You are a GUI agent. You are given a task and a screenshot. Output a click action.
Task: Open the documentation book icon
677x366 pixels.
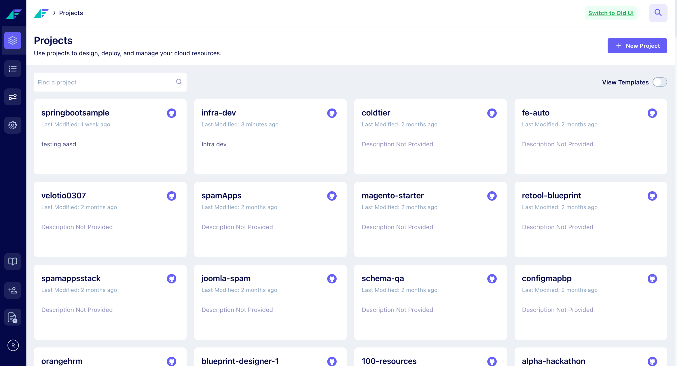(13, 261)
